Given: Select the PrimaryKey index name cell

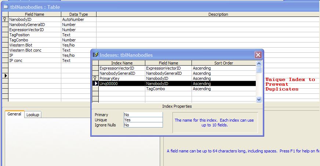Looking at the screenshot, I should pos(122,78).
